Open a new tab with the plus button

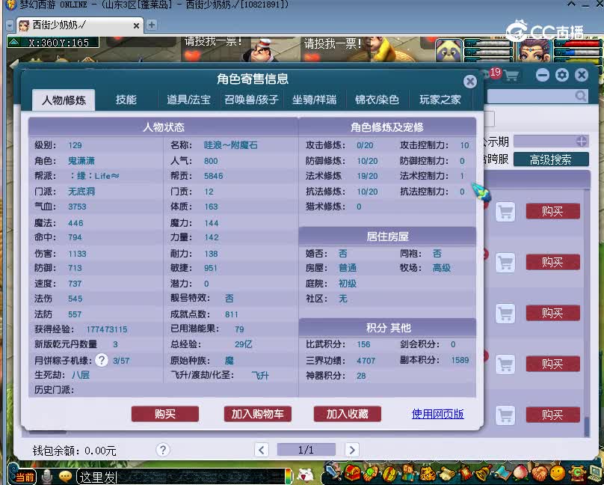[x=152, y=25]
